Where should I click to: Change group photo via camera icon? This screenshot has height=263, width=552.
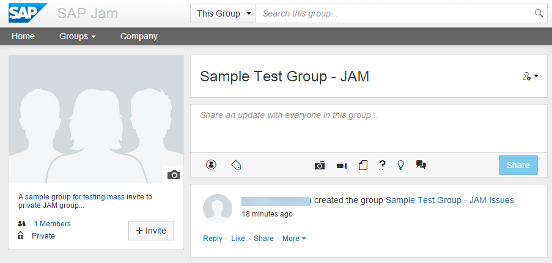point(173,175)
